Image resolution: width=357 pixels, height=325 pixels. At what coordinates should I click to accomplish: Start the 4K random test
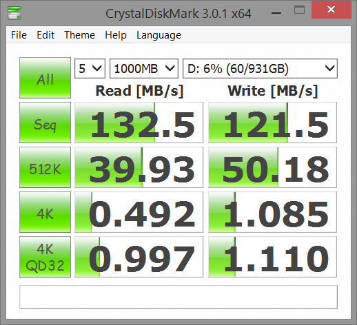coord(45,212)
